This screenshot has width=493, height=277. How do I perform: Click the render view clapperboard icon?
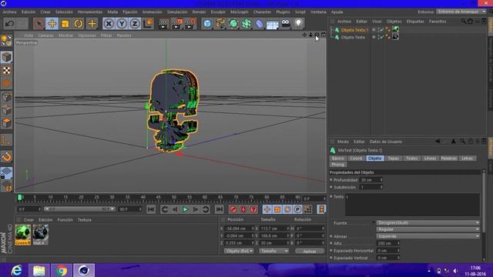pyautogui.click(x=163, y=24)
